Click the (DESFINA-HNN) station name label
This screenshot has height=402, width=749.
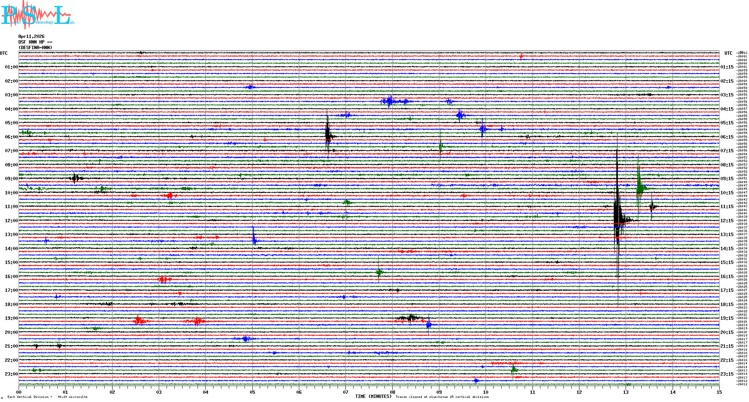pyautogui.click(x=35, y=48)
